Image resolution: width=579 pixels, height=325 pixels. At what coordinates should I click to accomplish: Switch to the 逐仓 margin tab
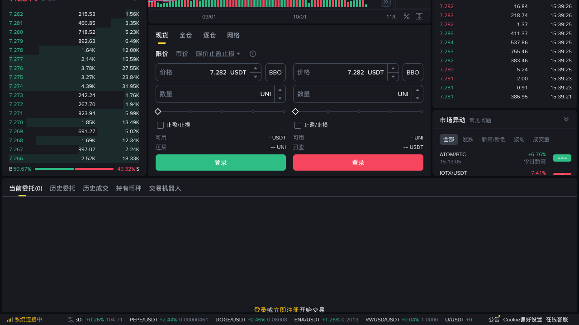209,35
